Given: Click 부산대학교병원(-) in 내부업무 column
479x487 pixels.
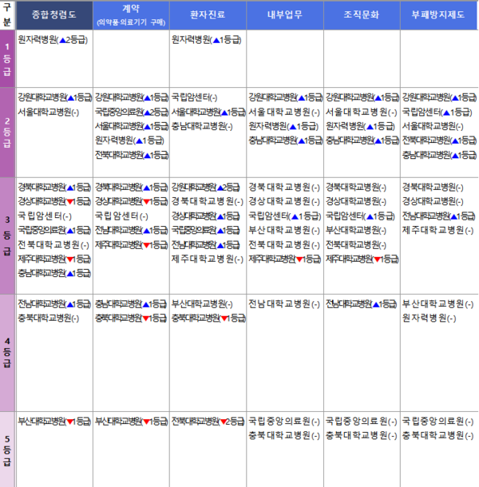Looking at the screenshot, I should (x=284, y=230).
